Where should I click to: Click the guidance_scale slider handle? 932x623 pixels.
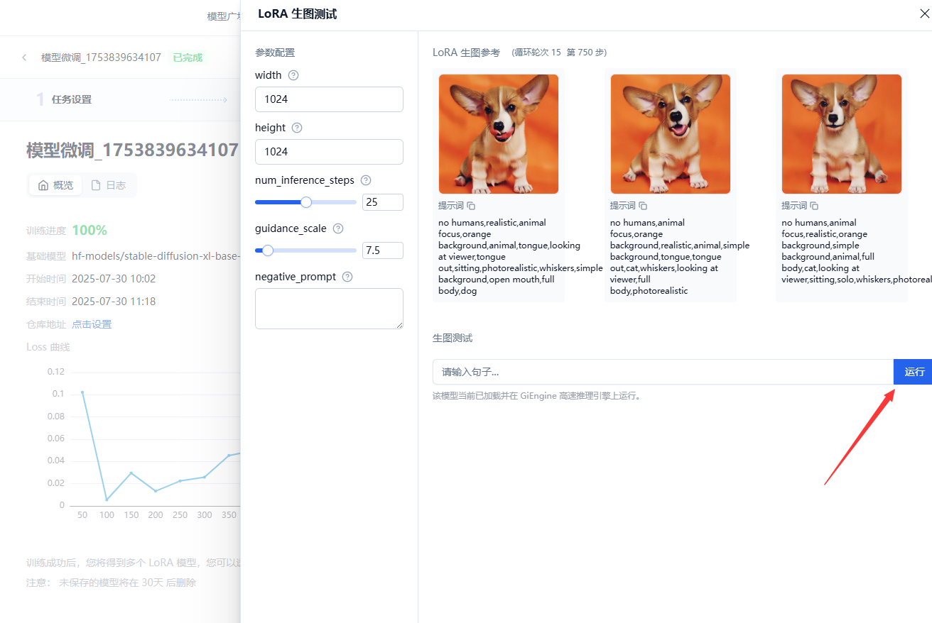(268, 250)
